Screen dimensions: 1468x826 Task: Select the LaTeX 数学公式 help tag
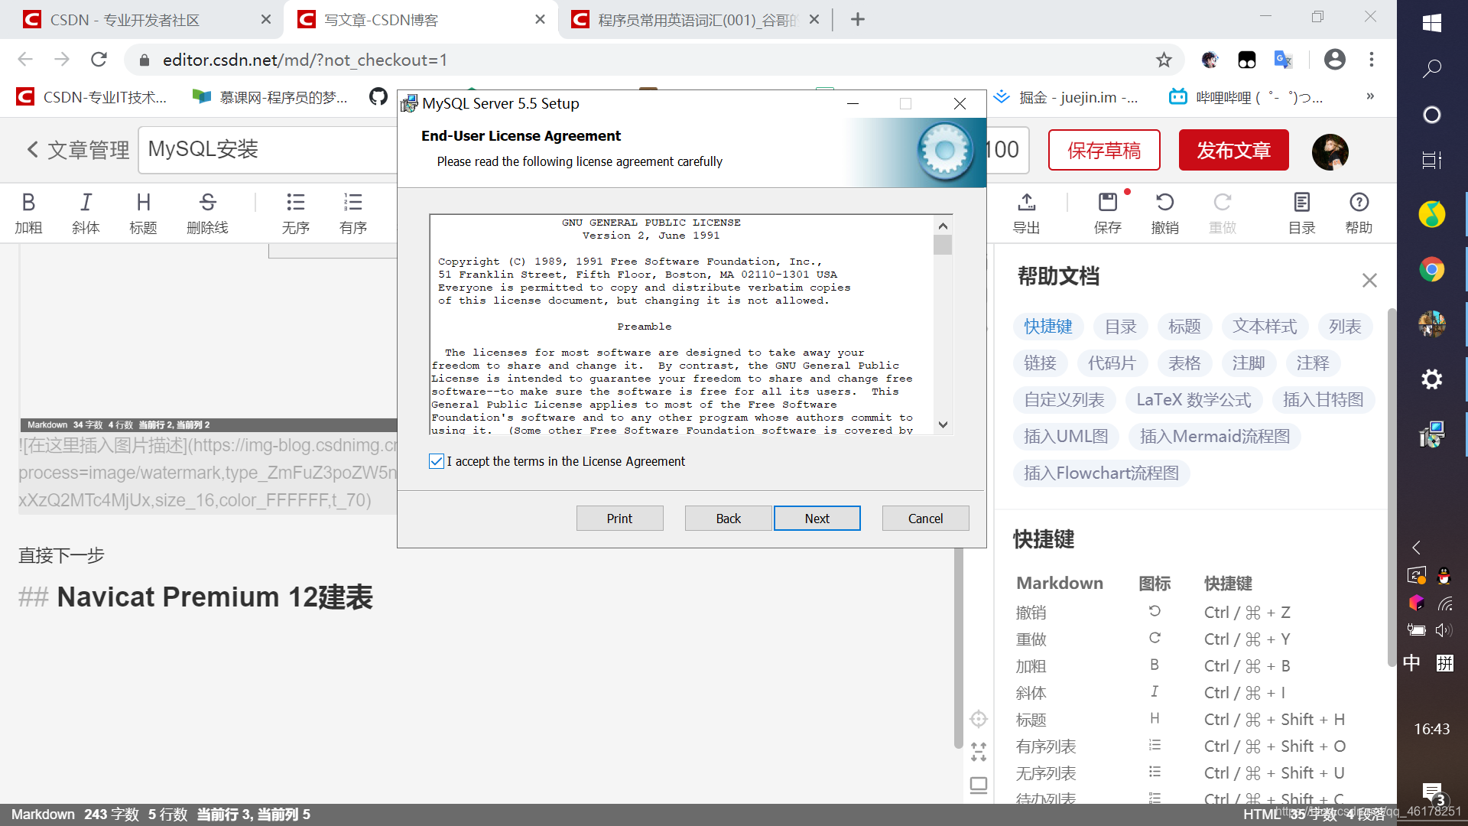coord(1193,400)
